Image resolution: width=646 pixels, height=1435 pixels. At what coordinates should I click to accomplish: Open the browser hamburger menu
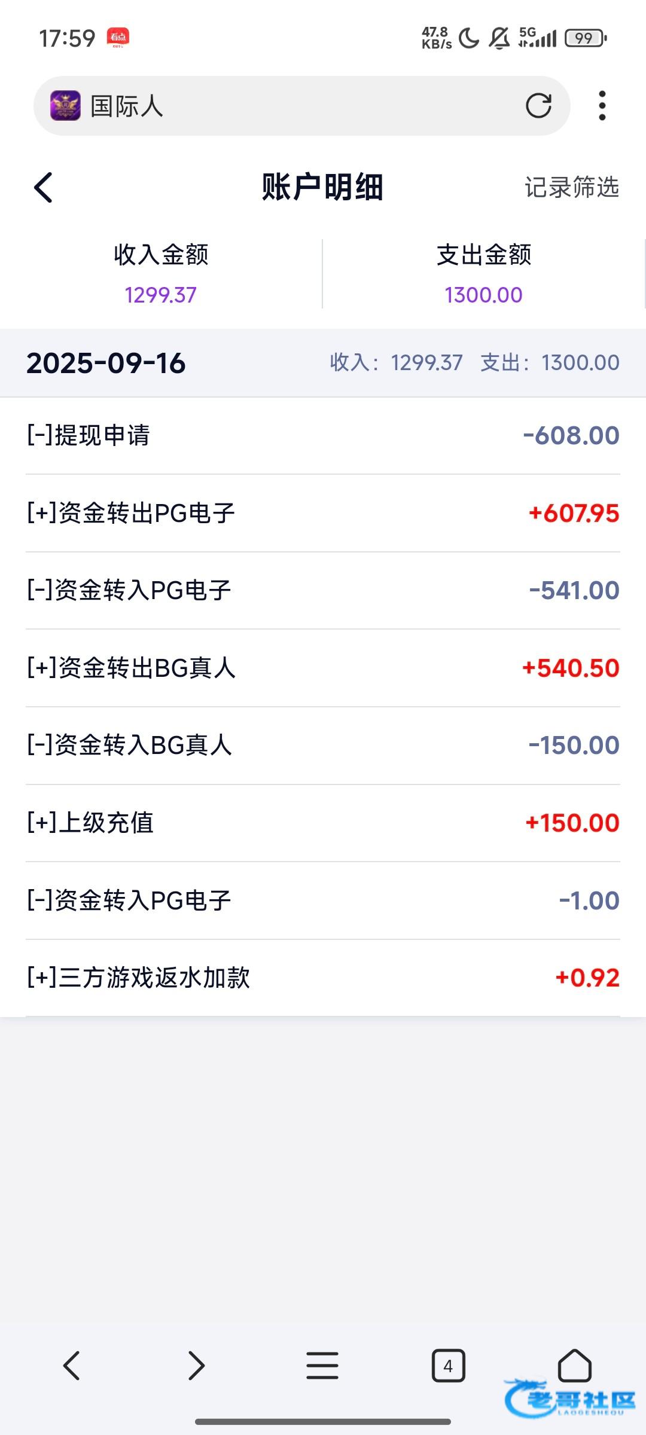(x=322, y=1366)
